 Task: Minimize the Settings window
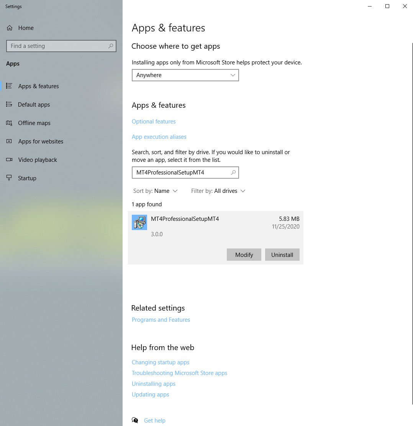(370, 6)
